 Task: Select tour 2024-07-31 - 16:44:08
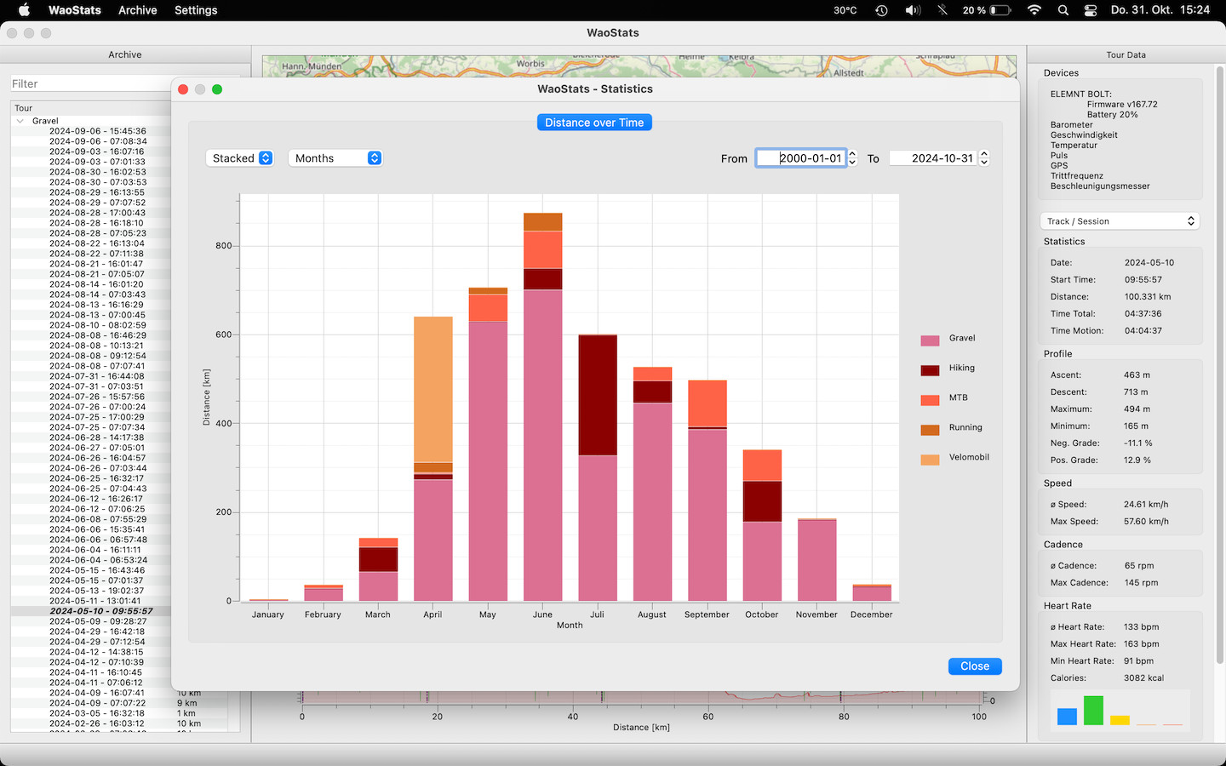(98, 376)
